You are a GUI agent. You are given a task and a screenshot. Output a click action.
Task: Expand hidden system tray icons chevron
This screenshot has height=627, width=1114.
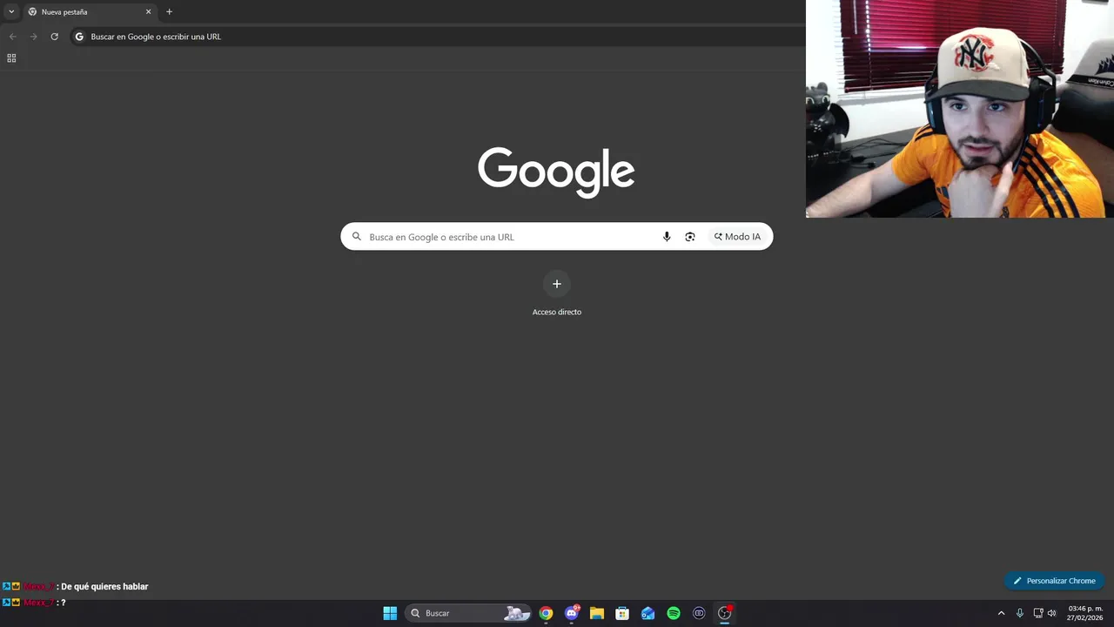coord(1001,613)
